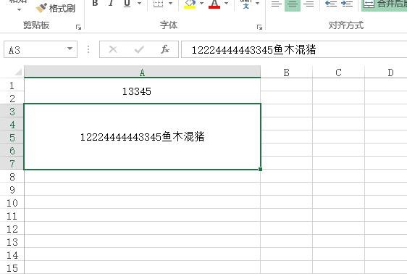
Task: Toggle italic formatting
Action: click(111, 4)
